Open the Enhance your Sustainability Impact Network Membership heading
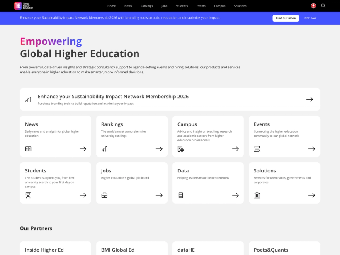This screenshot has width=340, height=255. tap(113, 97)
